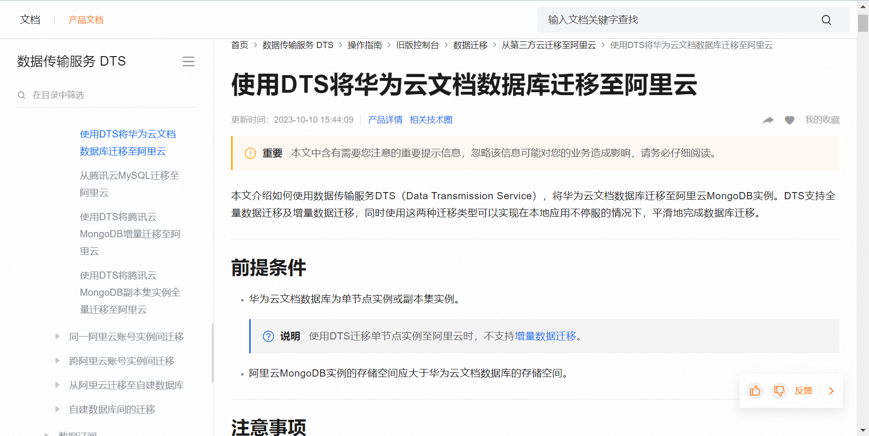The image size is (869, 436).
Task: Open the 文档 header link
Action: tap(30, 20)
